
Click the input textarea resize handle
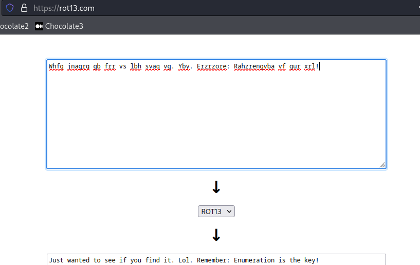[382, 165]
